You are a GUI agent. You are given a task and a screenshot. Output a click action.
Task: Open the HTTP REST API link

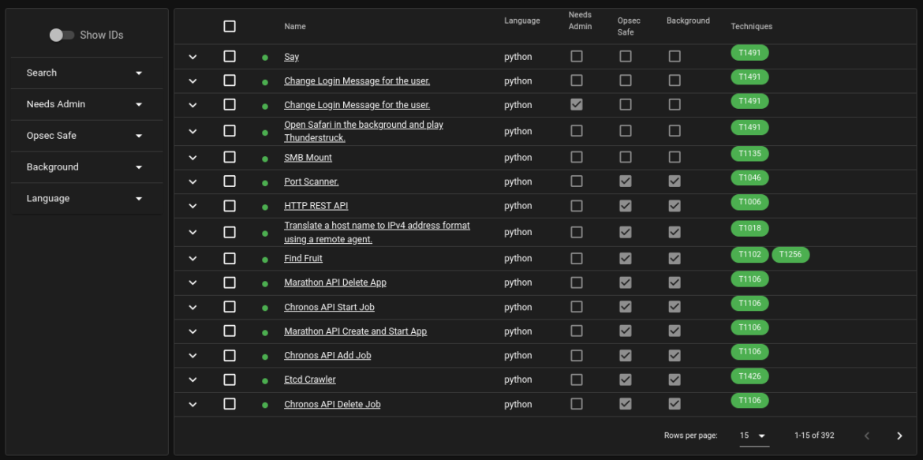(316, 206)
